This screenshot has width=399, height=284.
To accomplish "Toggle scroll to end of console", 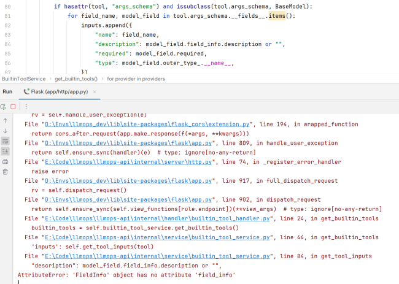I will (6, 151).
